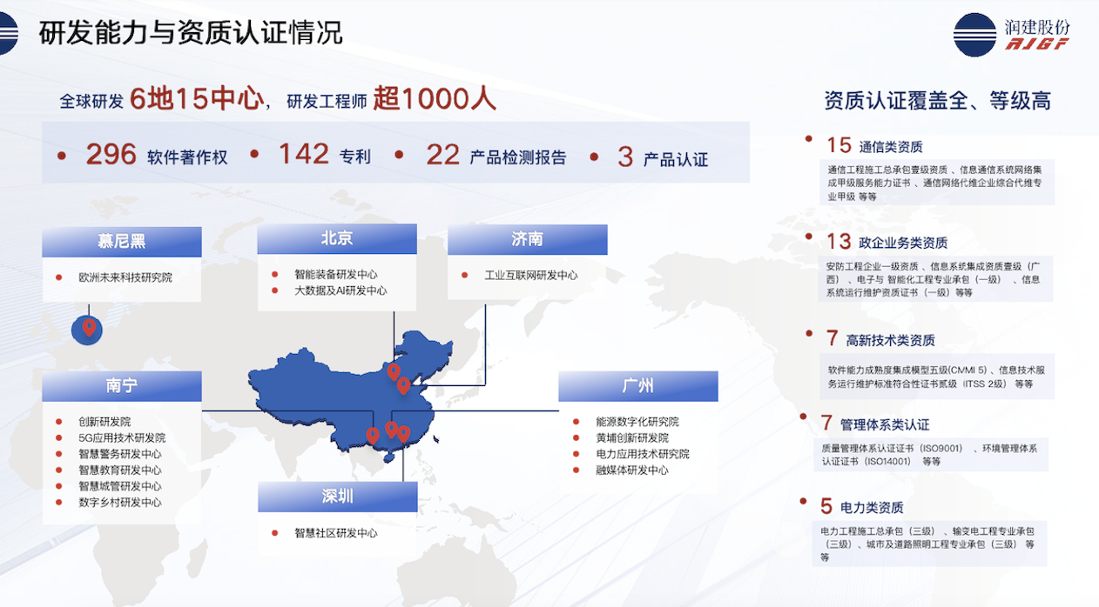The height and width of the screenshot is (607, 1099).
Task: Click the Jinan location pin below Beijing's
Action: point(403,385)
